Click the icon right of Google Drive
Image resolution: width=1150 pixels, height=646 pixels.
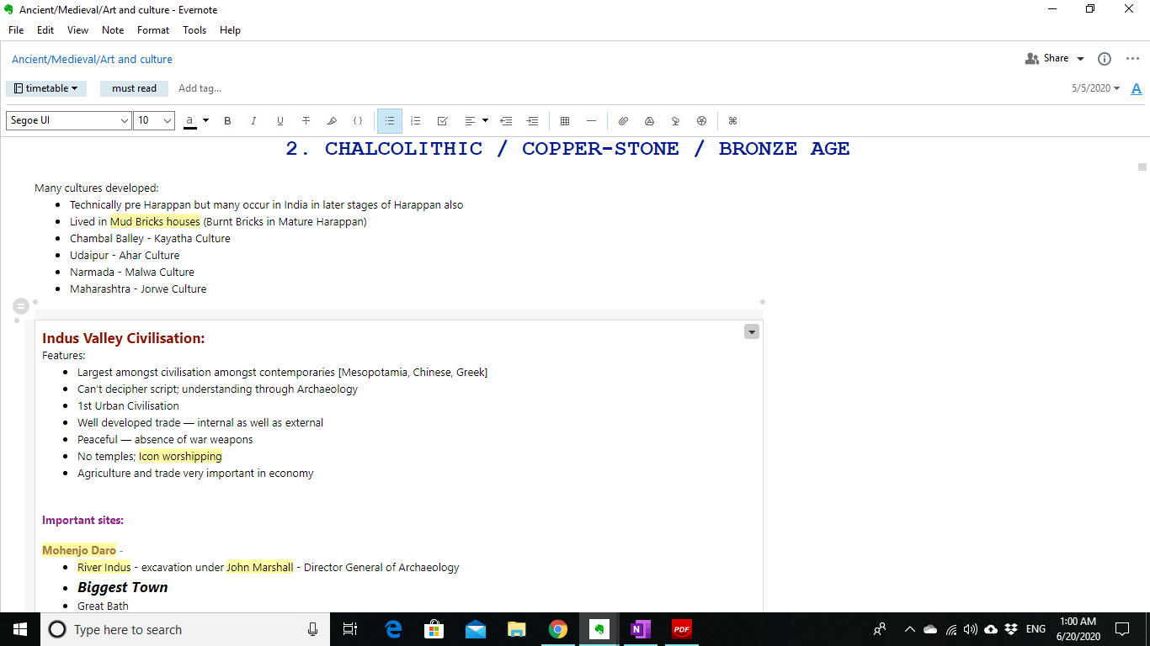[675, 121]
